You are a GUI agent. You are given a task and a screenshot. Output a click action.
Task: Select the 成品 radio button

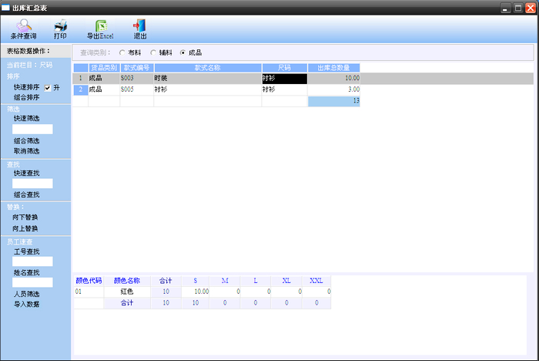pos(182,52)
